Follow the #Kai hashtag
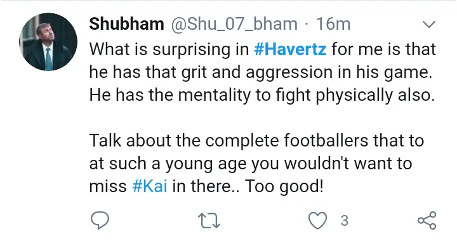Viewport: 457px width, 241px height. point(150,186)
